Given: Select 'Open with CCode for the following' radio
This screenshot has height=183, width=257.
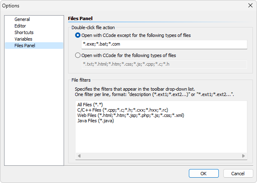Looking at the screenshot, I should (78, 55).
